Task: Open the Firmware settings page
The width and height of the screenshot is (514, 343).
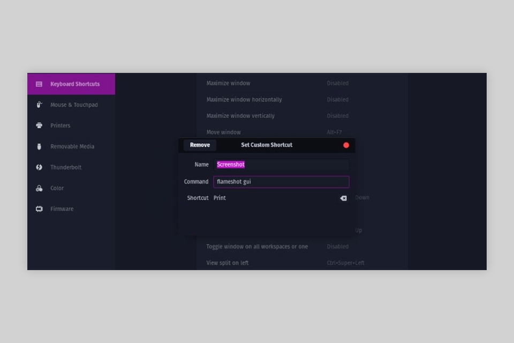Action: [71, 209]
